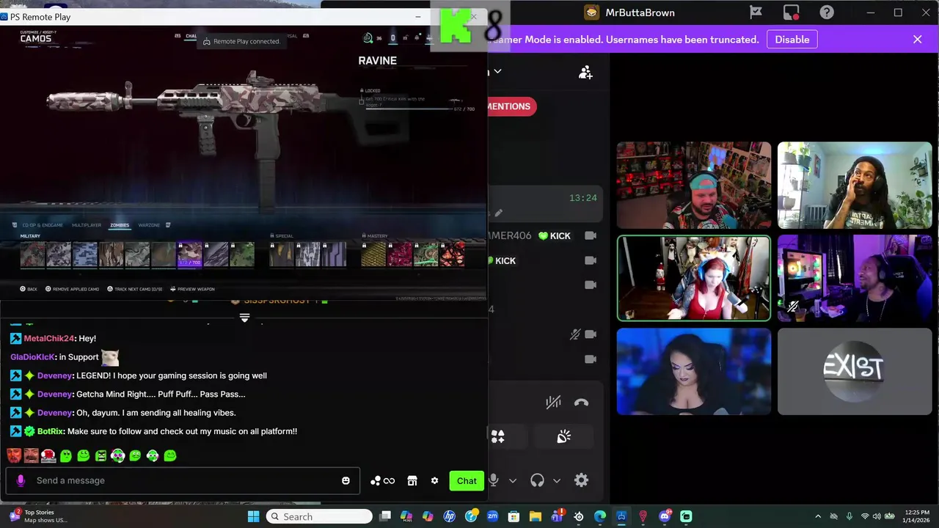Switch to the ZOMBIES camo tab
This screenshot has width=939, height=528.
tap(120, 225)
